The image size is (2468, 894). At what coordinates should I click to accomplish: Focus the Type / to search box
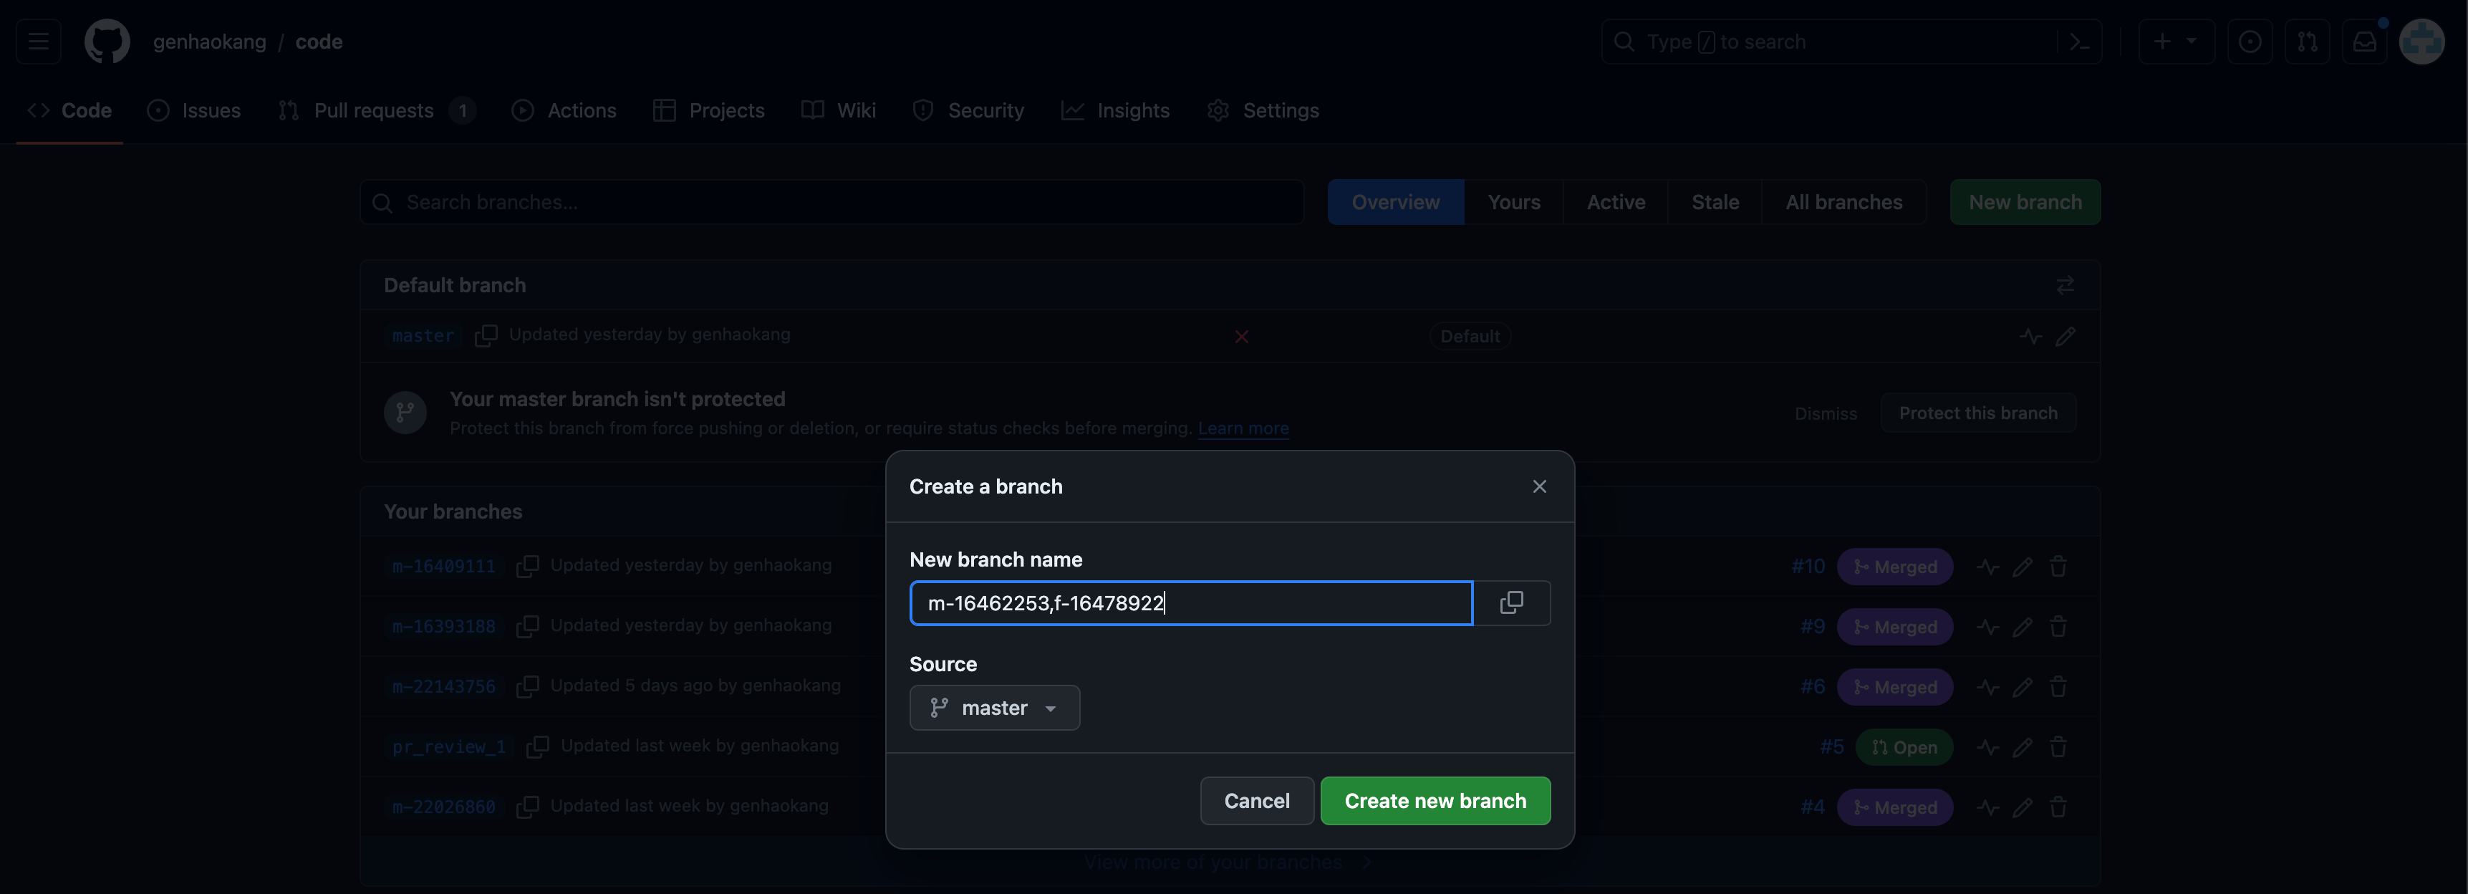tap(1851, 42)
